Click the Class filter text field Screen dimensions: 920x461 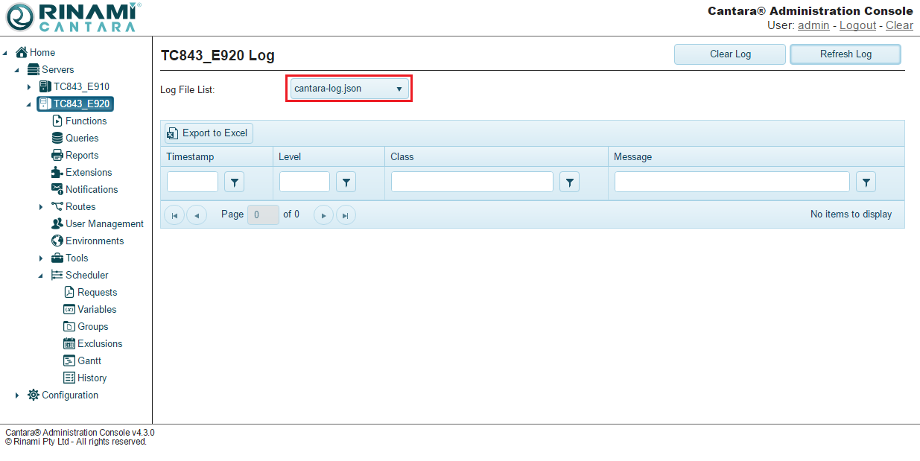(x=472, y=182)
